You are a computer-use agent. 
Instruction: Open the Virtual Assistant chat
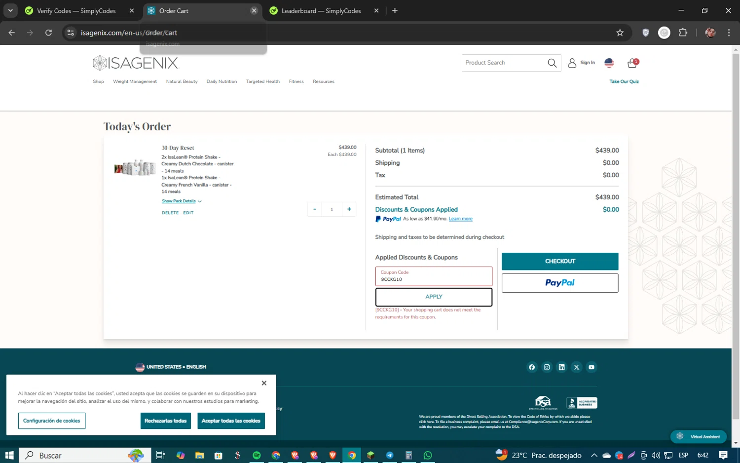click(699, 436)
